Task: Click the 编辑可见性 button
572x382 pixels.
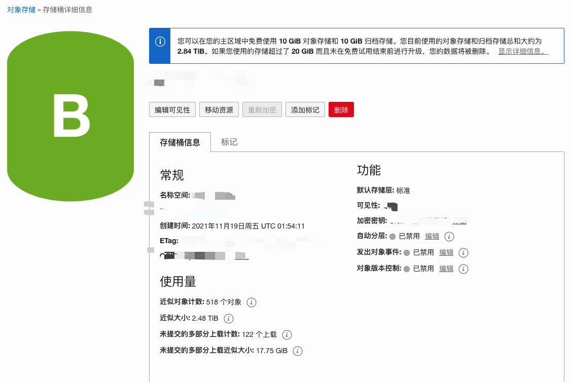Action: 172,109
